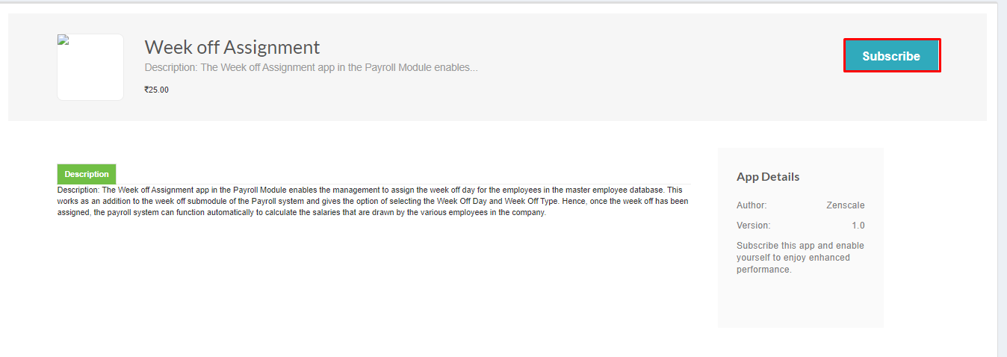1007x357 pixels.
Task: Click the word Payroll in the description's first line
Action: (246, 190)
